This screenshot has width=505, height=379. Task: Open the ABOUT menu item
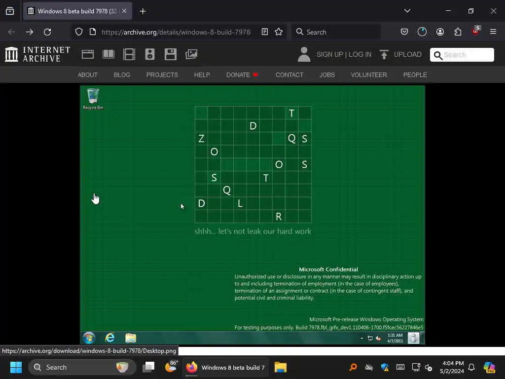point(88,75)
